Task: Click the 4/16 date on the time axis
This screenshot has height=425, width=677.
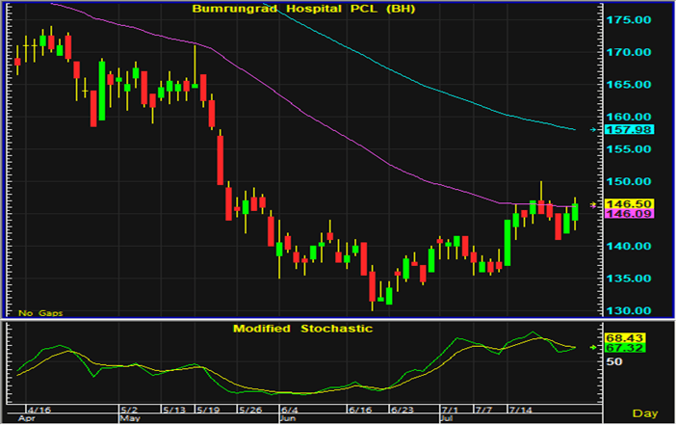Action: click(39, 410)
